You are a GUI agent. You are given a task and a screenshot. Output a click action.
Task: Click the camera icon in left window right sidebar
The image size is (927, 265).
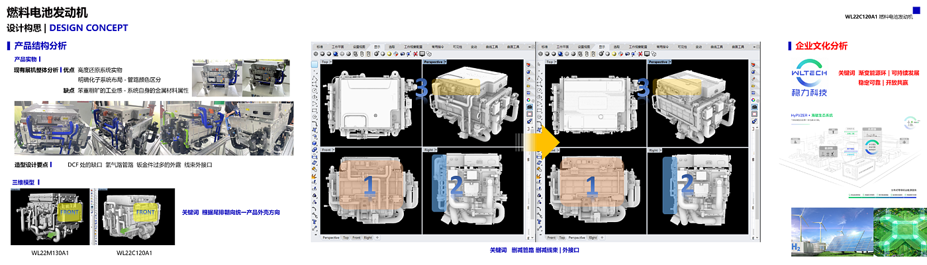[x=529, y=107]
